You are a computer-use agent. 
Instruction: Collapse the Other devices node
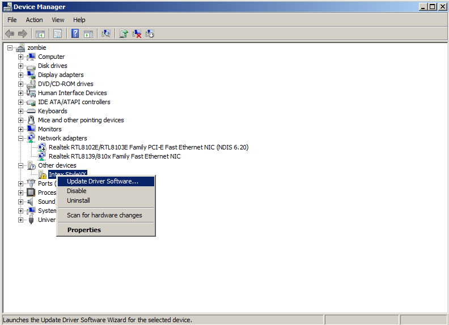click(20, 166)
